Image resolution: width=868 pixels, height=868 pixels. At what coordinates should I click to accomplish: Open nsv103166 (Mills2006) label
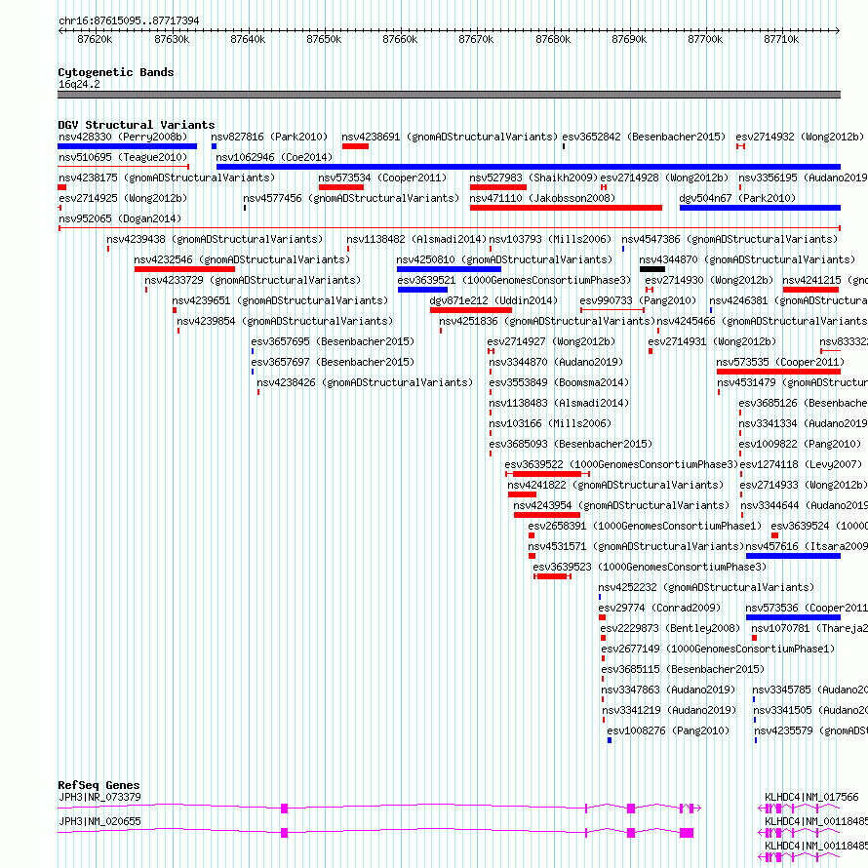point(550,423)
